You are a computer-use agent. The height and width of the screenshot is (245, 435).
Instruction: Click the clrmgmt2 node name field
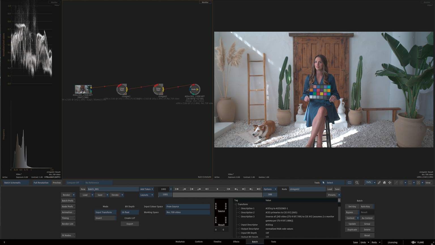(307, 189)
